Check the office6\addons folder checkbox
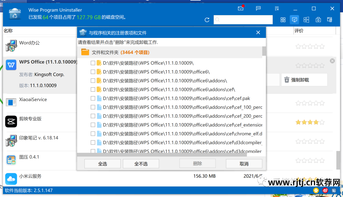The width and height of the screenshot is (343, 197). [x=93, y=80]
